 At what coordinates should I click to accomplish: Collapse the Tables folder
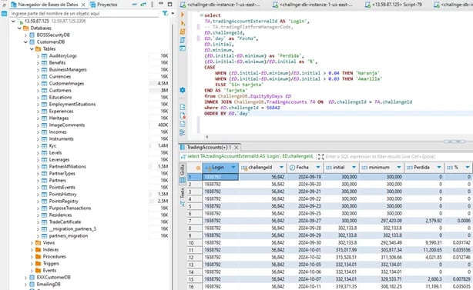pyautogui.click(x=32, y=48)
